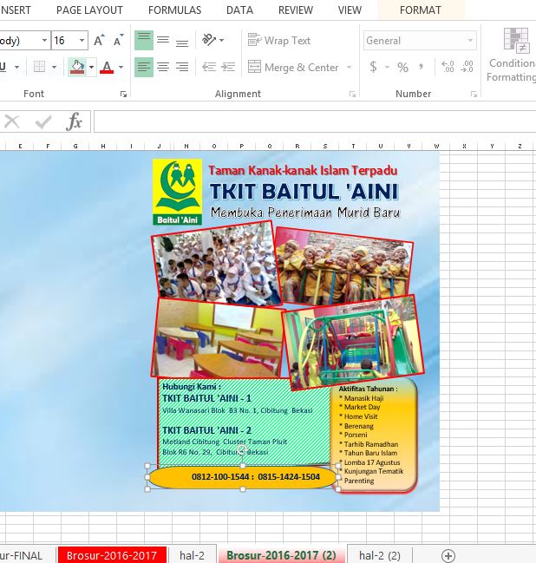
Task: Apply comma style
Action: click(x=421, y=67)
